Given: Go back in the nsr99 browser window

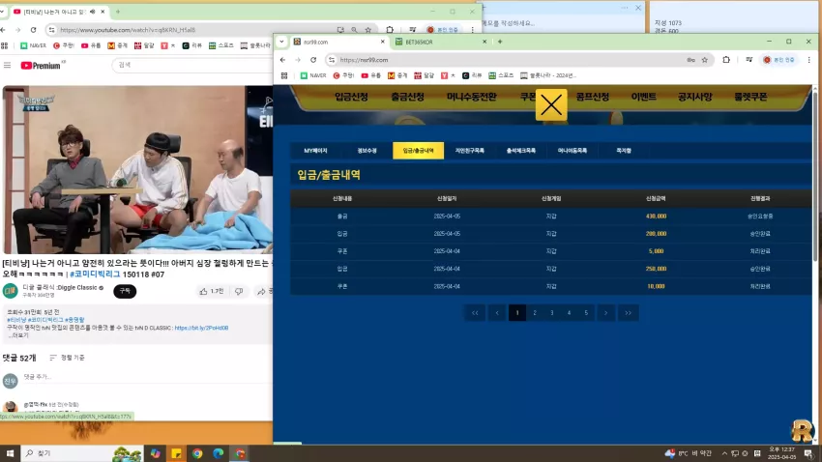Looking at the screenshot, I should point(282,60).
